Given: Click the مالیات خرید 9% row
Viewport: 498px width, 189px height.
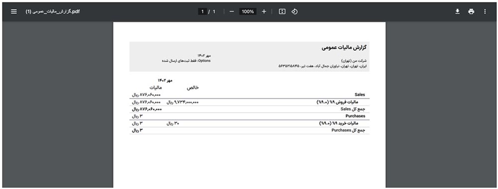Looking at the screenshot, I should 249,124.
